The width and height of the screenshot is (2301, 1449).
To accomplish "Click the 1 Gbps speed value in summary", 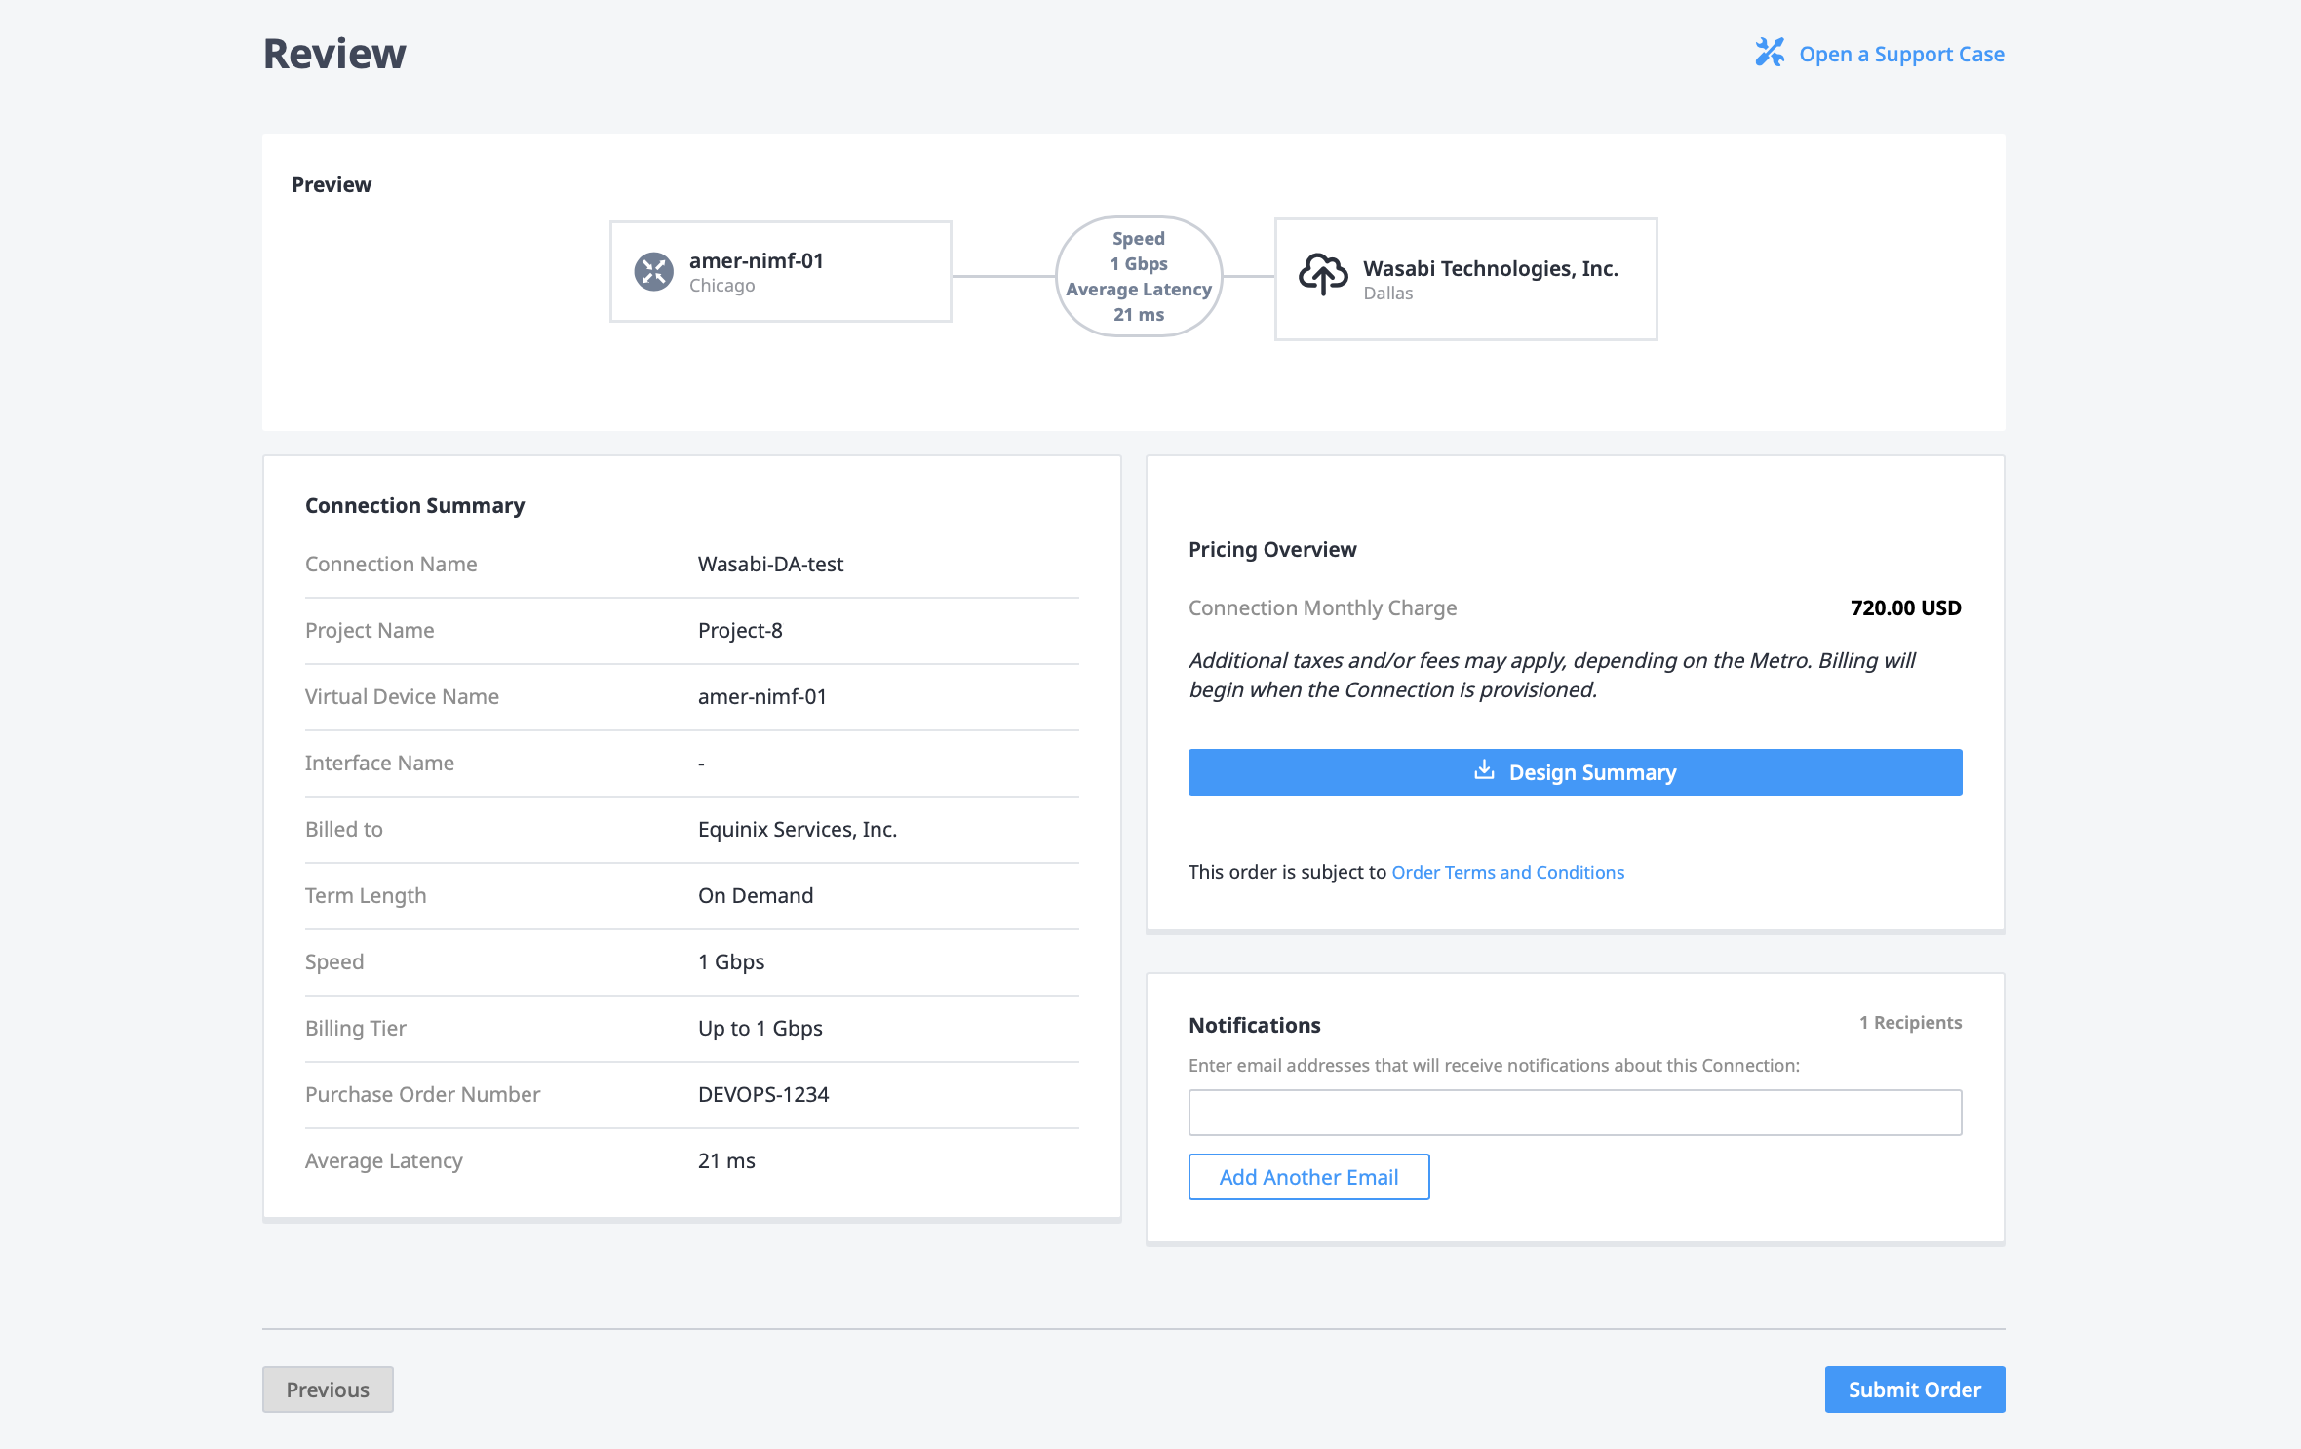I will (731, 961).
